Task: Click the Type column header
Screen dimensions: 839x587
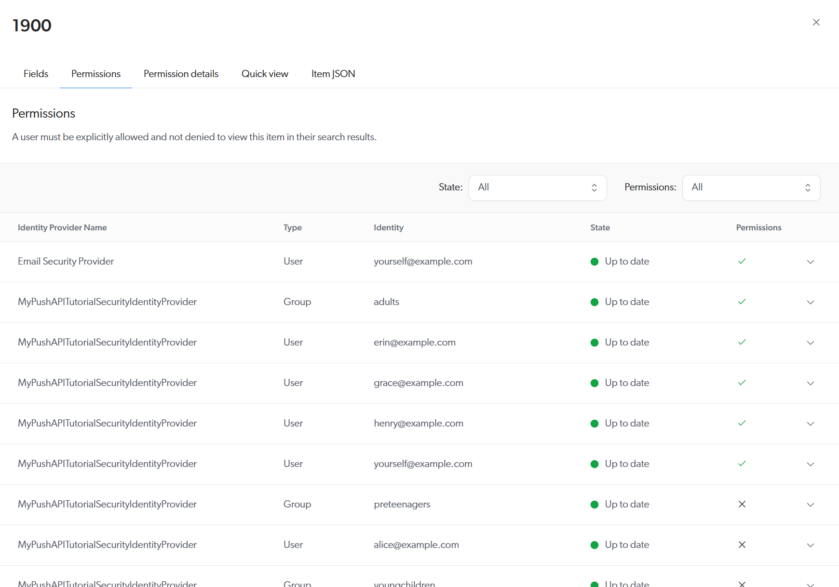Action: 293,227
